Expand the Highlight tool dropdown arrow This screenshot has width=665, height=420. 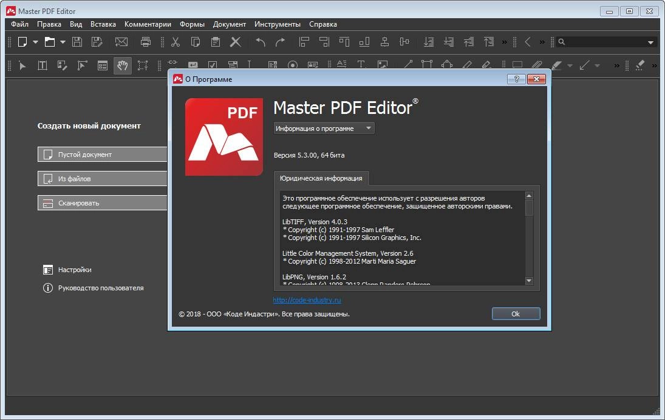(570, 65)
